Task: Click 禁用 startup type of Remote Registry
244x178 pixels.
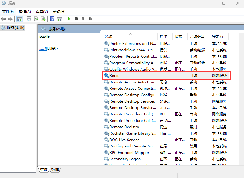Action: click(193, 127)
